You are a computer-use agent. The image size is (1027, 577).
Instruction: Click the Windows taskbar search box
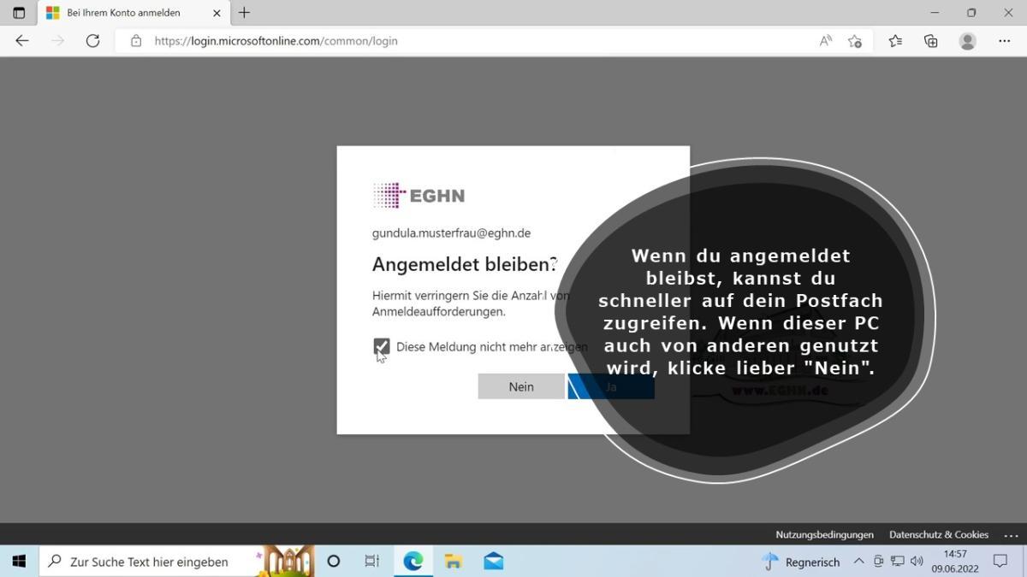pyautogui.click(x=150, y=562)
